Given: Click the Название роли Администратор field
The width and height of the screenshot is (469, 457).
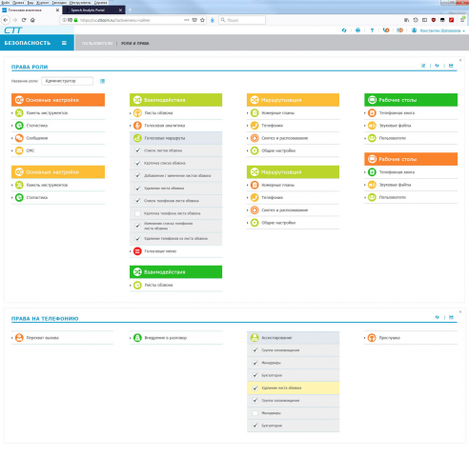Looking at the screenshot, I should tap(68, 81).
